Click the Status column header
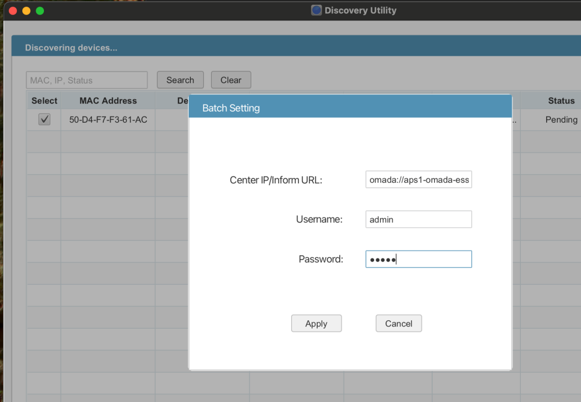 coord(561,101)
